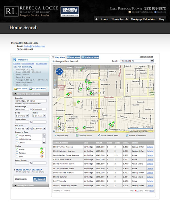The image size is (170, 204).
Task: Click the home icon in navigation bar
Action: click(x=96, y=19)
